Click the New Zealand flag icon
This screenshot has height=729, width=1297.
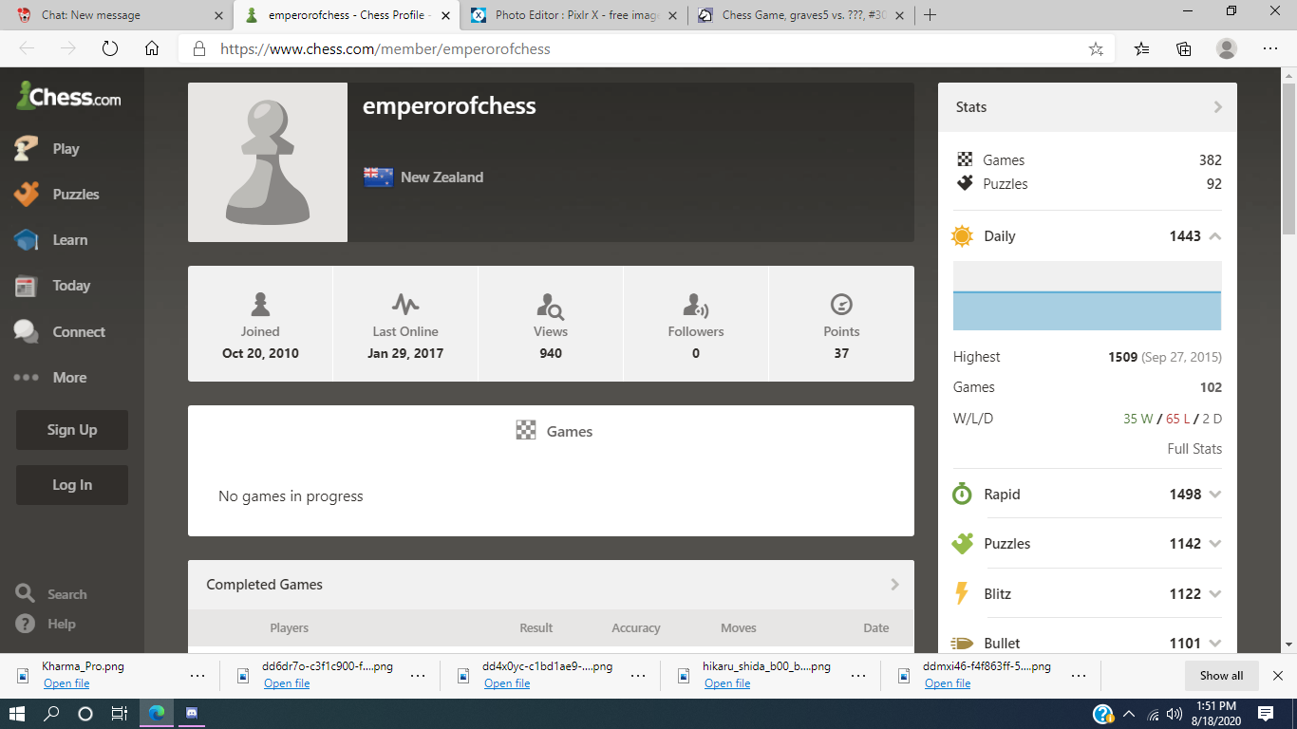point(379,177)
